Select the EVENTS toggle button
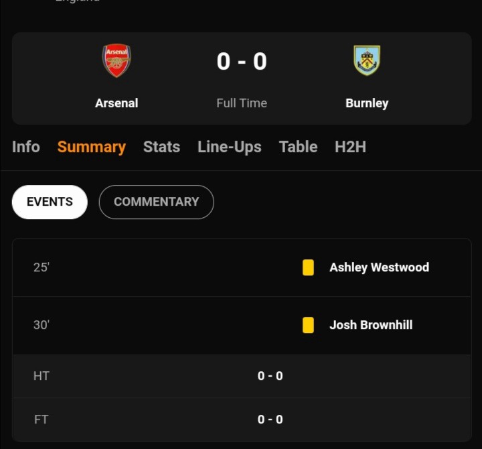The image size is (482, 449). coord(50,202)
